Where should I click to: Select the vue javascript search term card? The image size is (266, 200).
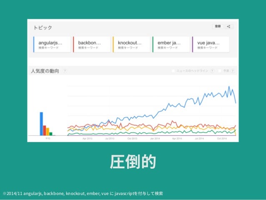pos(211,44)
